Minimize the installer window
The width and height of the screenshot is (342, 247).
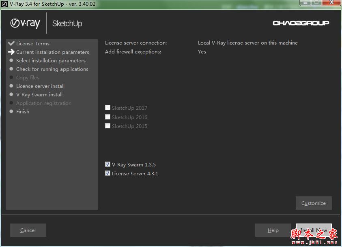click(x=305, y=3)
